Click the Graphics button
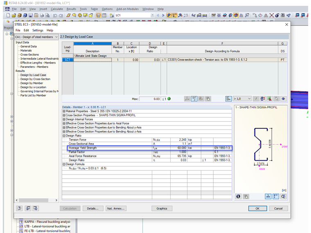The image size is (311, 233). point(162,208)
